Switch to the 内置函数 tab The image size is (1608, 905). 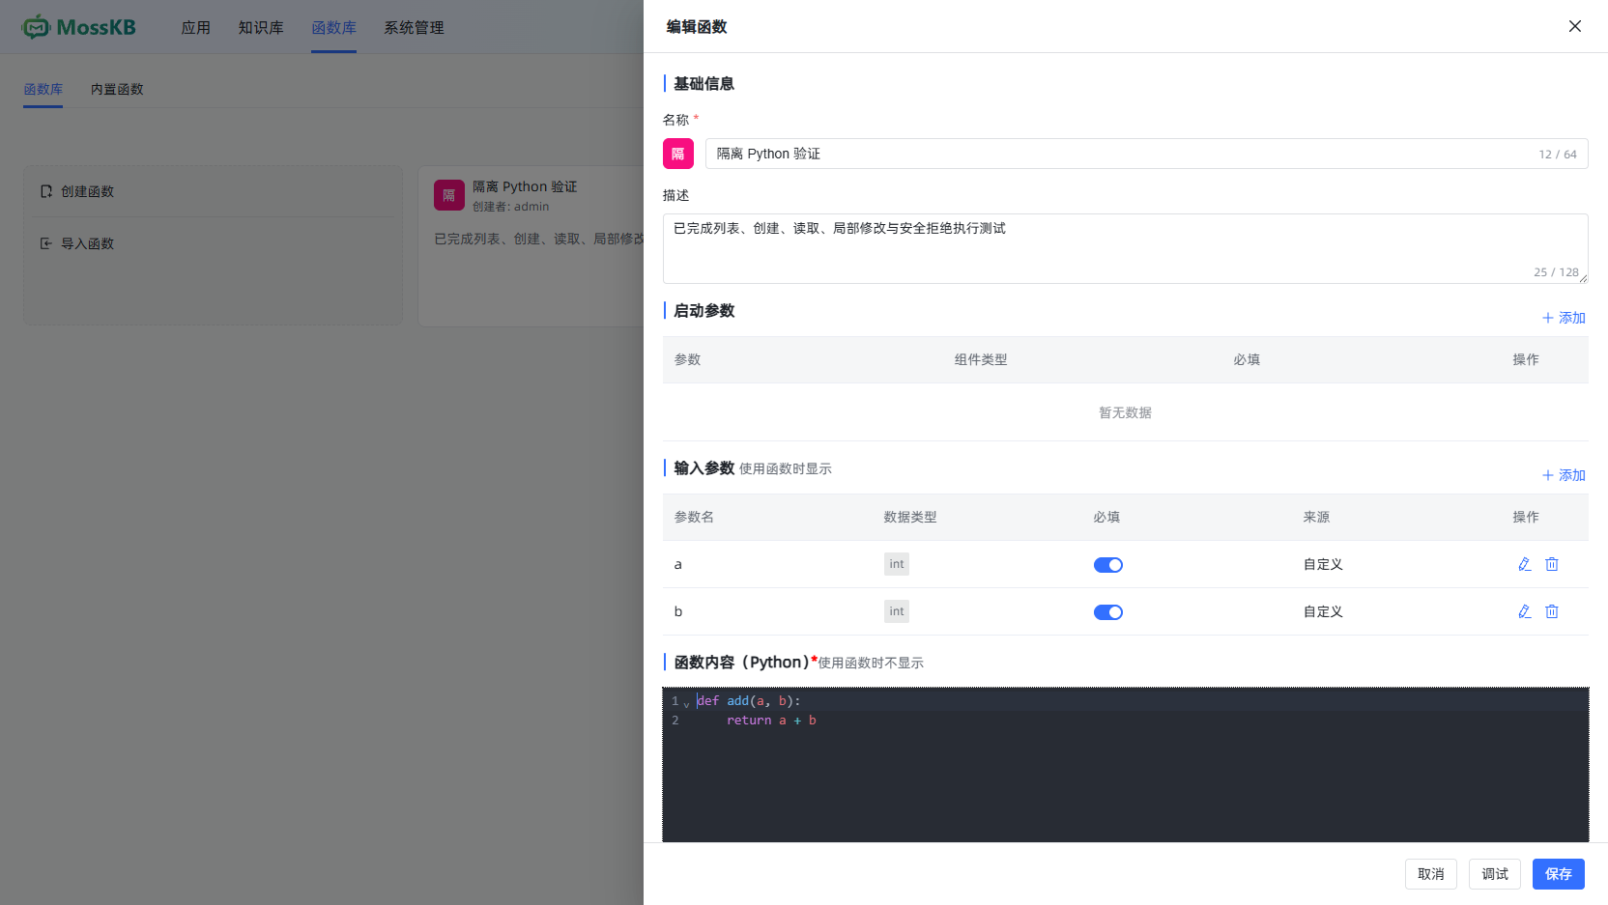pyautogui.click(x=117, y=89)
